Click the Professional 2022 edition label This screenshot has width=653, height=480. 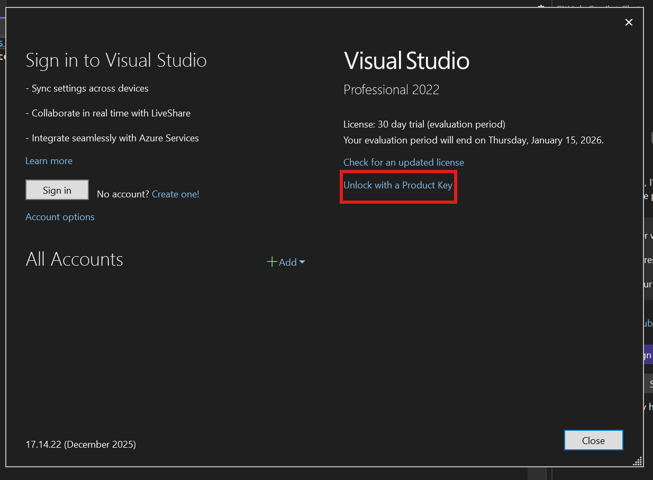click(391, 89)
